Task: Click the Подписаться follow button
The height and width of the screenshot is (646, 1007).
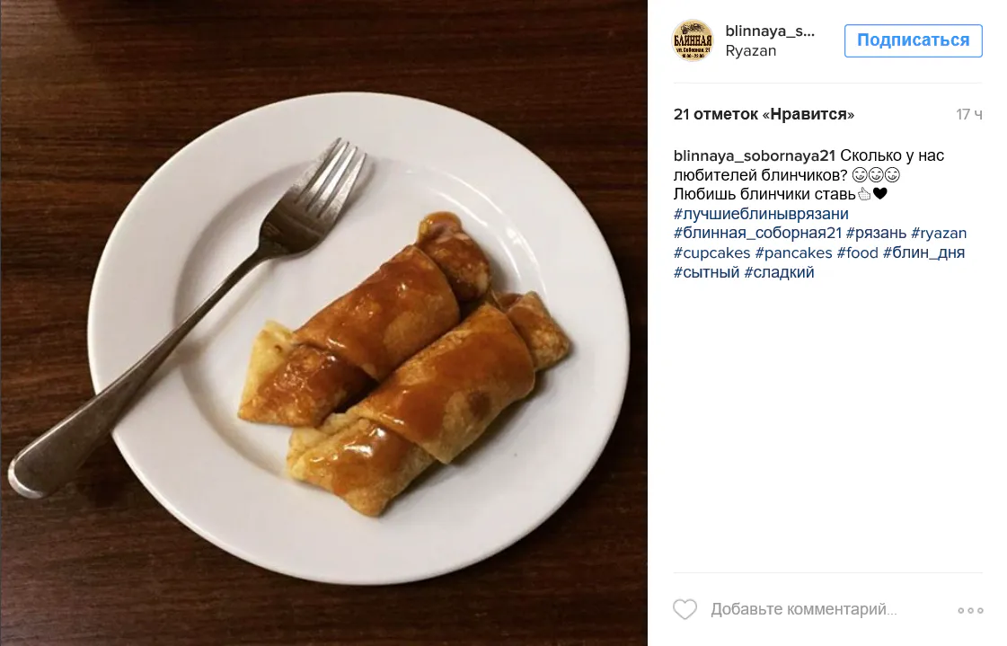Action: tap(913, 40)
